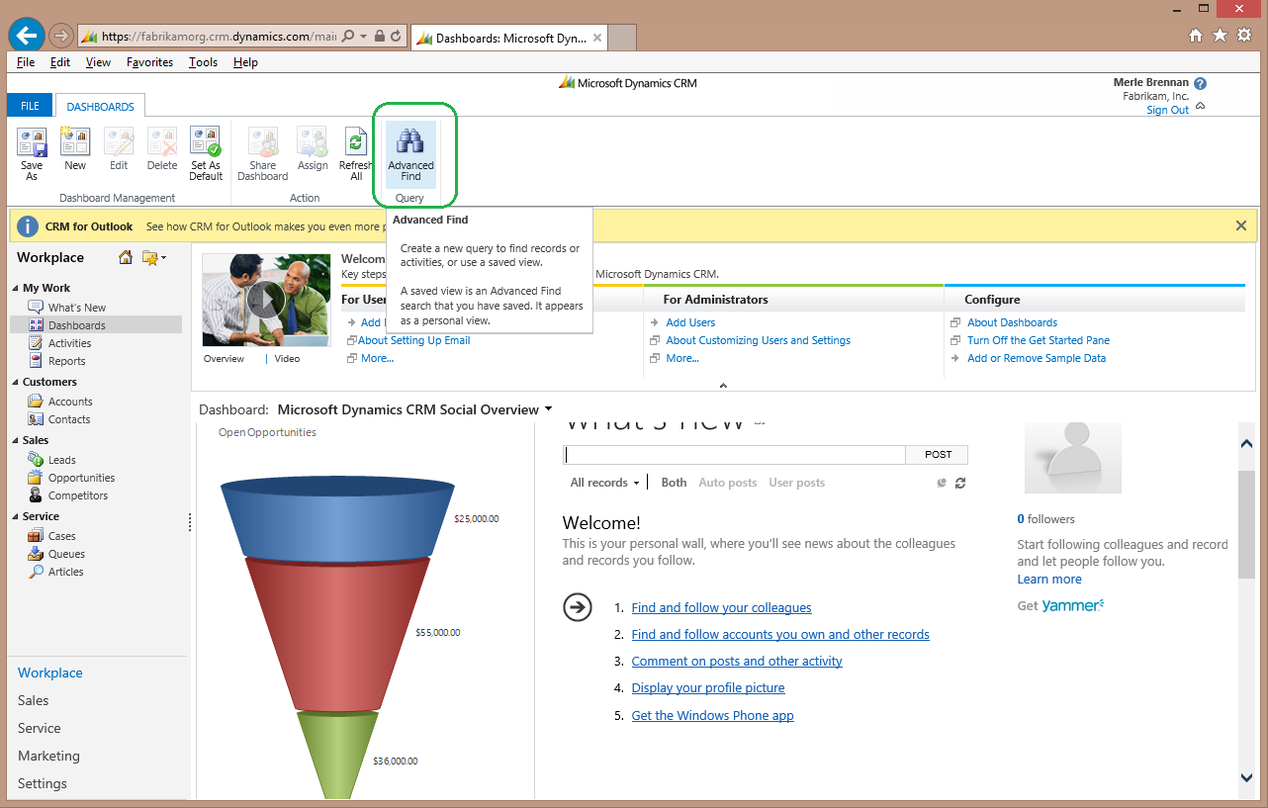The image size is (1268, 808).
Task: Select the Auto posts filter
Action: tap(727, 483)
